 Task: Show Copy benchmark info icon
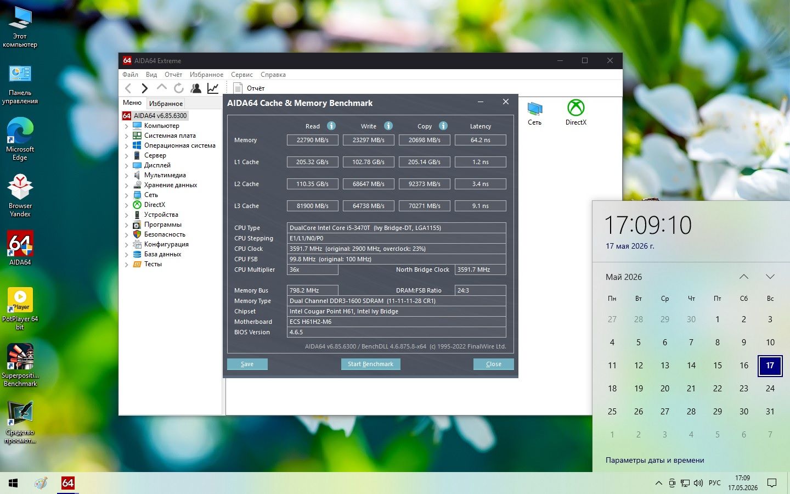click(x=443, y=126)
